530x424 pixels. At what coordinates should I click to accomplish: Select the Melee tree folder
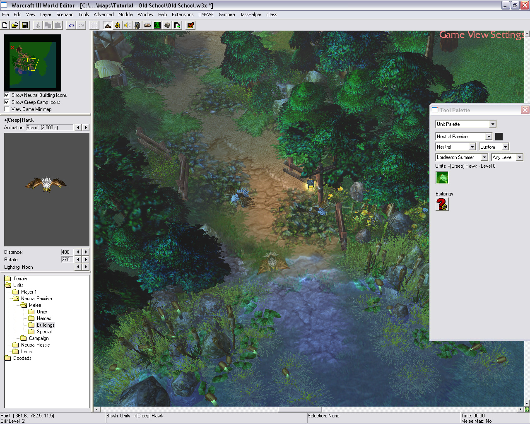point(35,305)
